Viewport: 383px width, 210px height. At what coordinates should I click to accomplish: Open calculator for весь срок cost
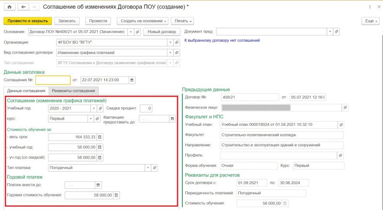coord(100,137)
